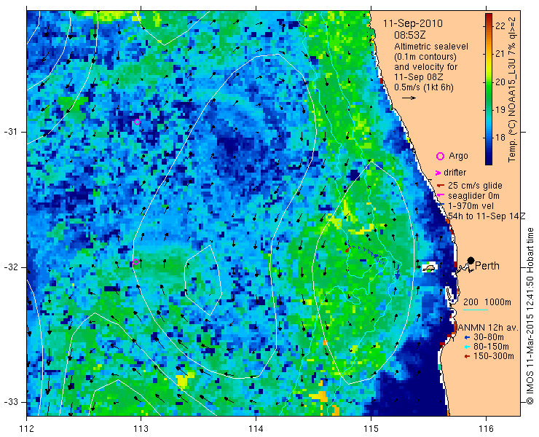
Task: Click the '1-970m vel' legend label
Action: (x=471, y=205)
